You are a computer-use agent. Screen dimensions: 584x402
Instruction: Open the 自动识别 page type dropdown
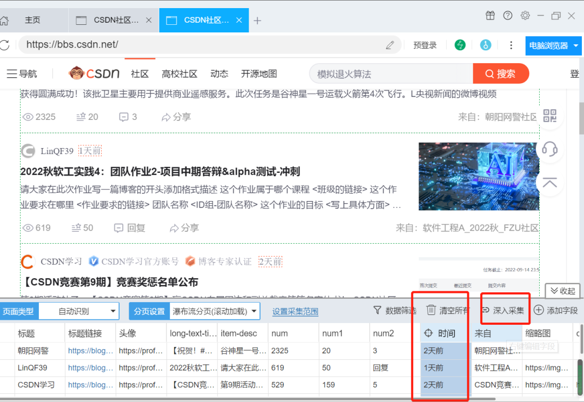coord(79,311)
